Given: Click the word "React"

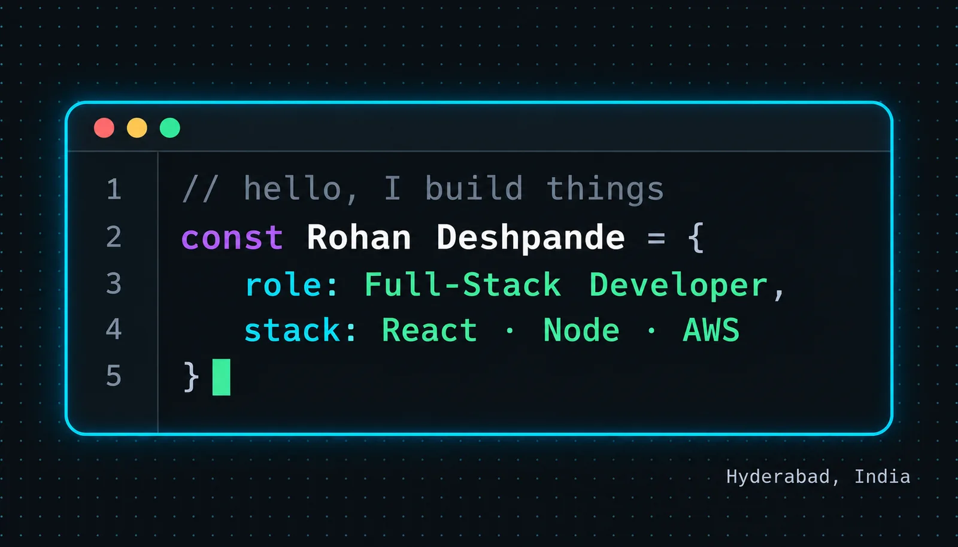Looking at the screenshot, I should (429, 330).
